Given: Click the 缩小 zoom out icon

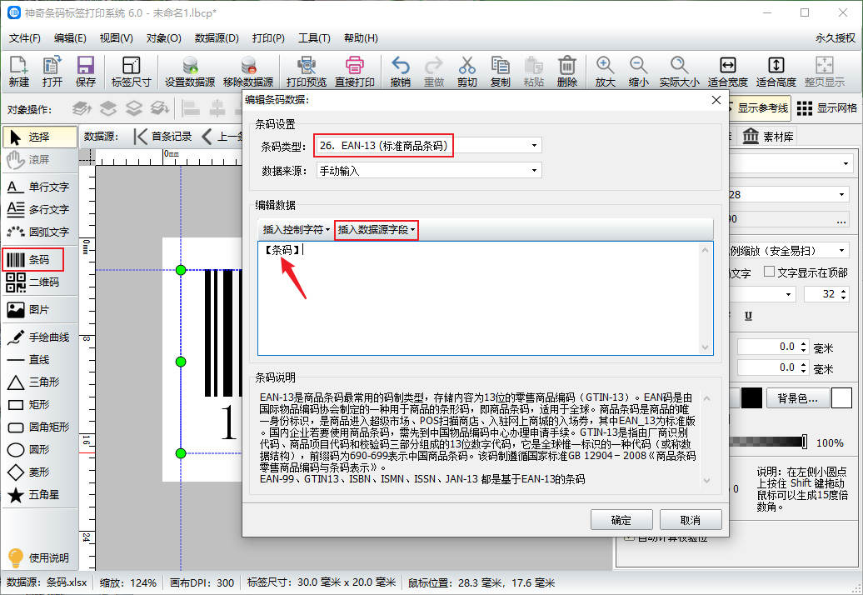Looking at the screenshot, I should [638, 71].
